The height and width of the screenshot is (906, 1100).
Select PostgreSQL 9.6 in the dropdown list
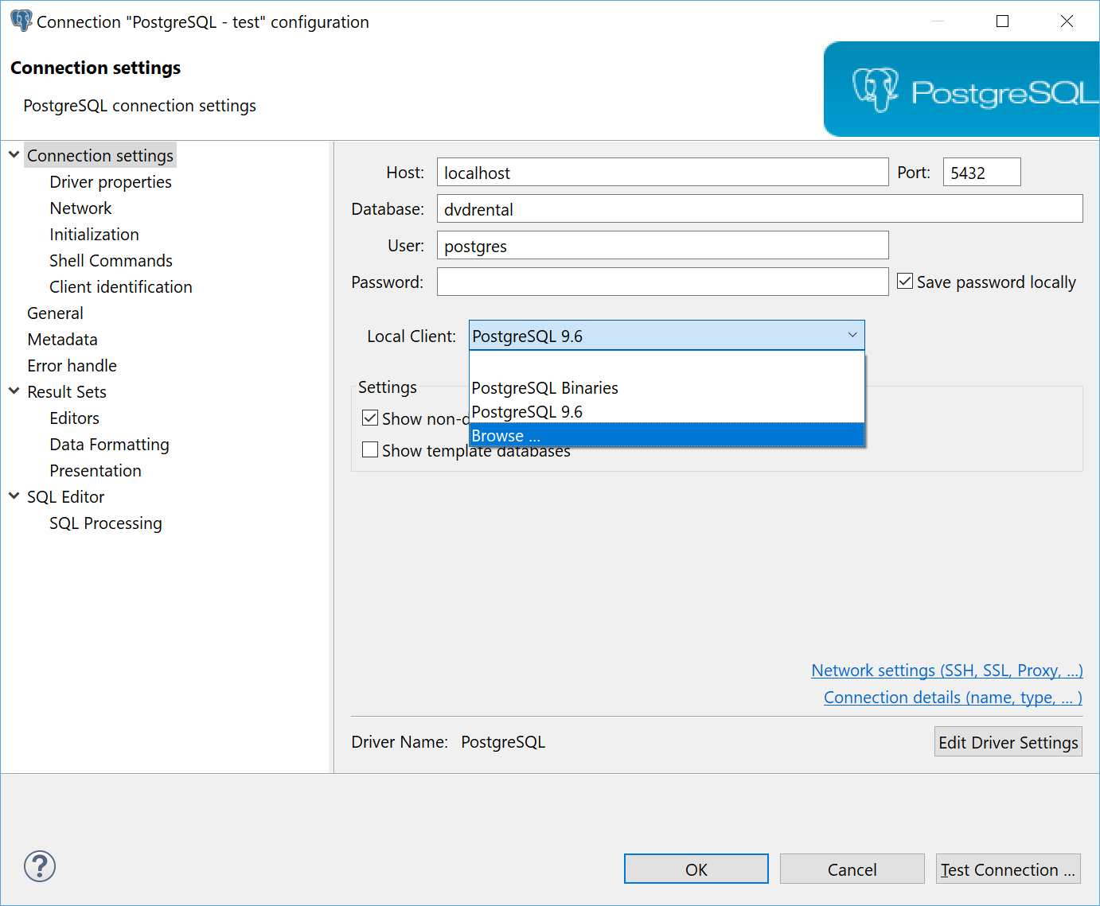point(667,411)
